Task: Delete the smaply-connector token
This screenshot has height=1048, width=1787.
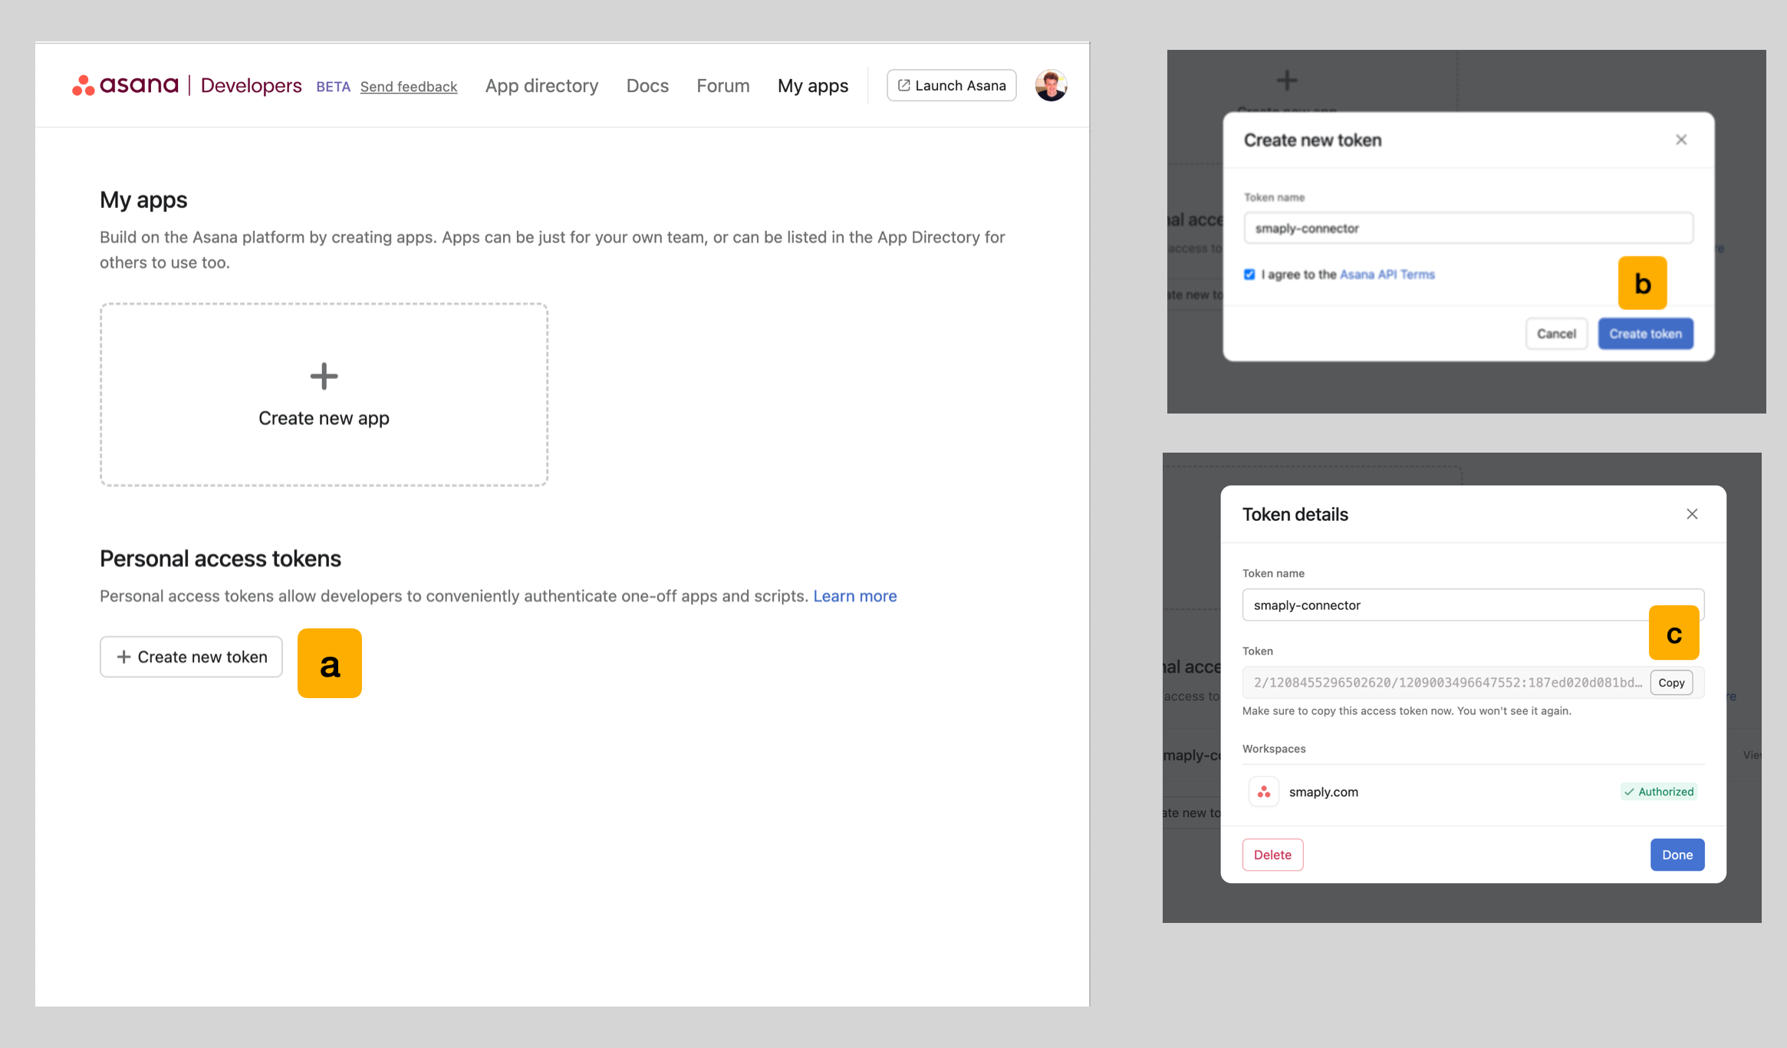Action: [x=1272, y=855]
